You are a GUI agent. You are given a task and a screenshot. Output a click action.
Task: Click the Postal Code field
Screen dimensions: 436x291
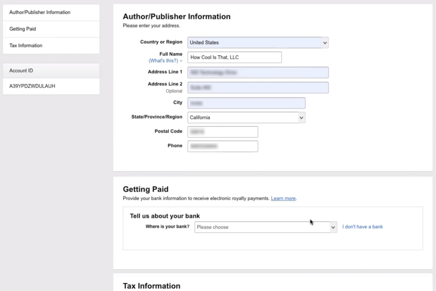point(222,132)
